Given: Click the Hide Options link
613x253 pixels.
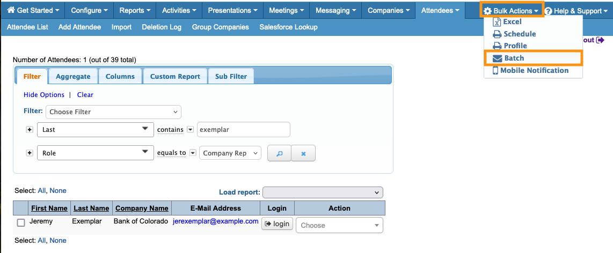Looking at the screenshot, I should click(44, 95).
